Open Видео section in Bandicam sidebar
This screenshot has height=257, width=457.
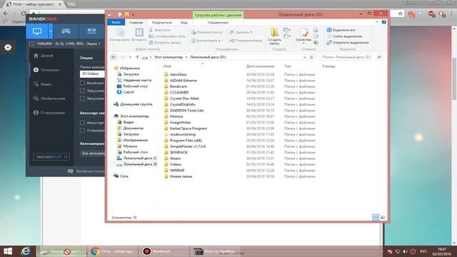[43, 84]
